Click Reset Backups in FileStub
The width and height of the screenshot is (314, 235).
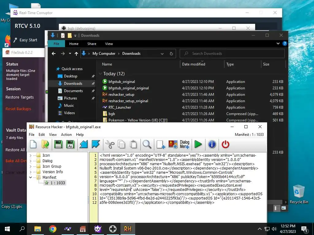18,109
